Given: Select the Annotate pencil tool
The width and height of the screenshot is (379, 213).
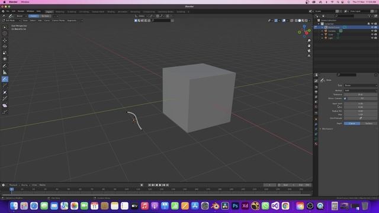Looking at the screenshot, I should [x=5, y=66].
